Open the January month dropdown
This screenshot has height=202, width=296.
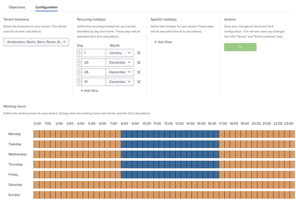pos(119,53)
